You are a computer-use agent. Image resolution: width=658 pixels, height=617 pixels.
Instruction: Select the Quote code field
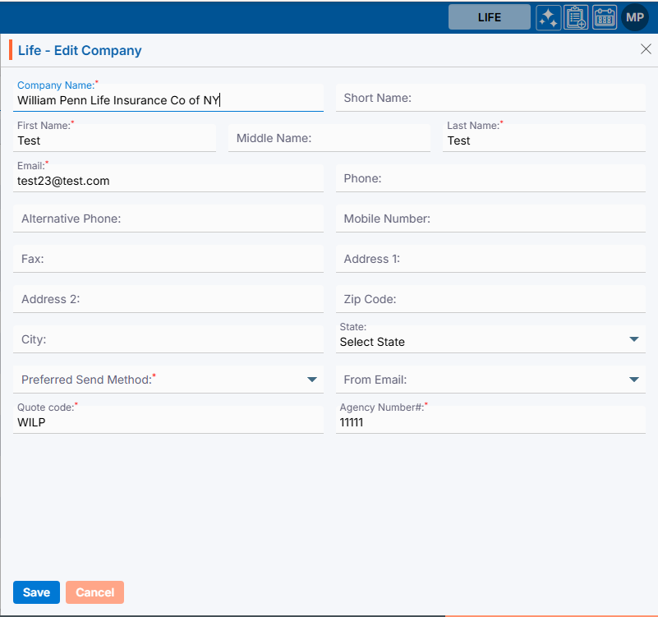click(168, 423)
